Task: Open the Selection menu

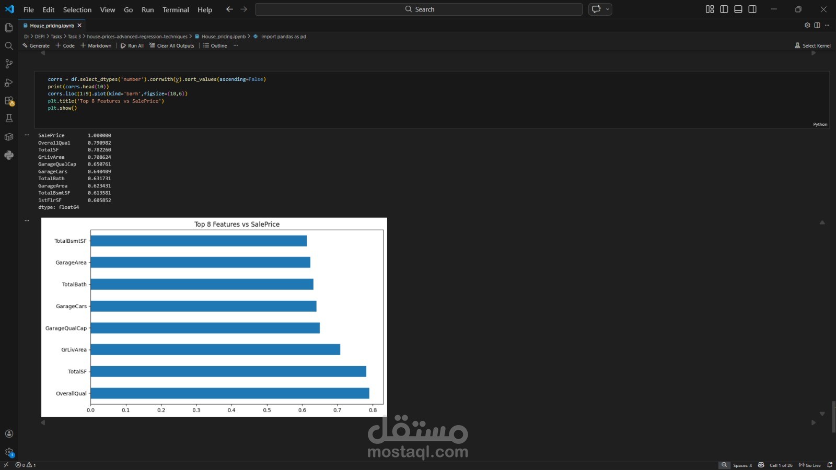Action: click(77, 9)
